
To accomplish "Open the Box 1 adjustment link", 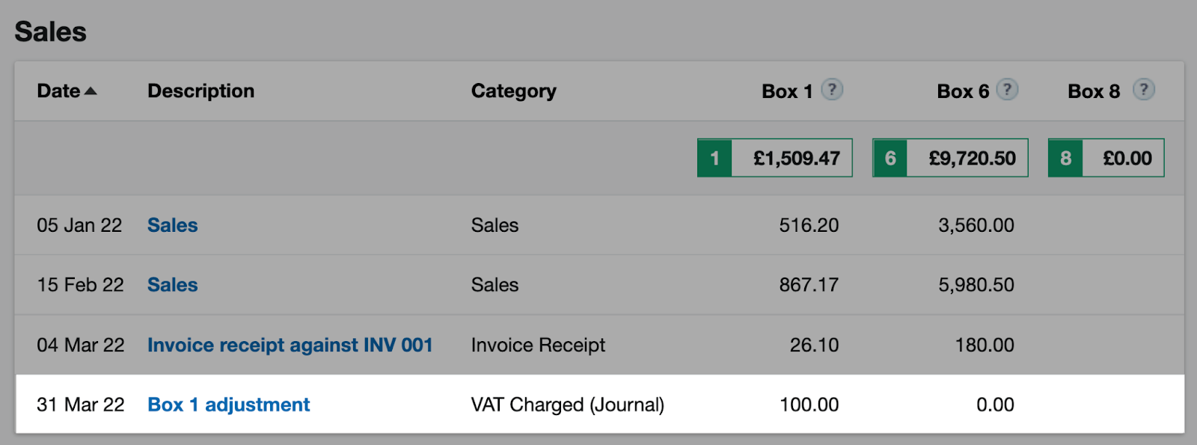I will (x=228, y=405).
